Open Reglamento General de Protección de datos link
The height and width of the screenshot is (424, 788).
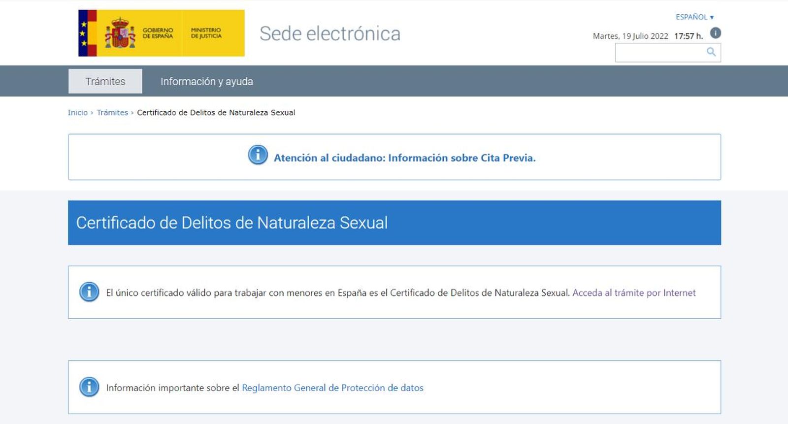(332, 388)
